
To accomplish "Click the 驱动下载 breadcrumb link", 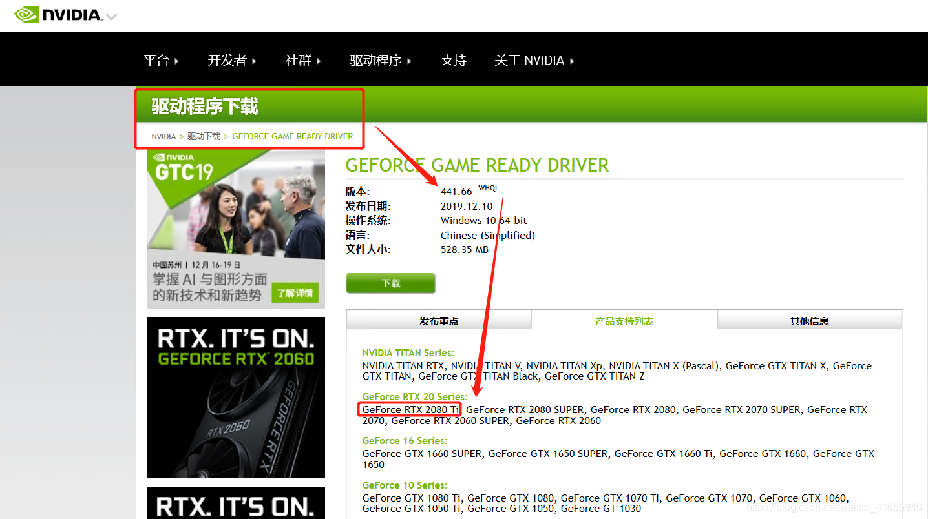I will click(204, 136).
